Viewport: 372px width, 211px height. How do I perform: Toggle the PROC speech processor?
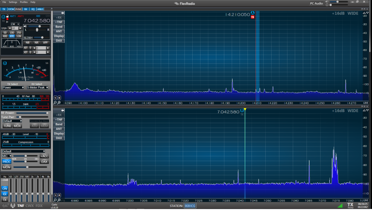(7, 162)
